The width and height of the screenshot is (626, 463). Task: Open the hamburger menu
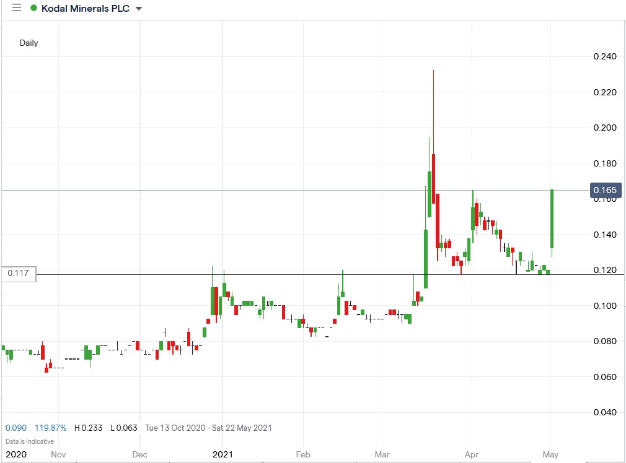pyautogui.click(x=17, y=8)
